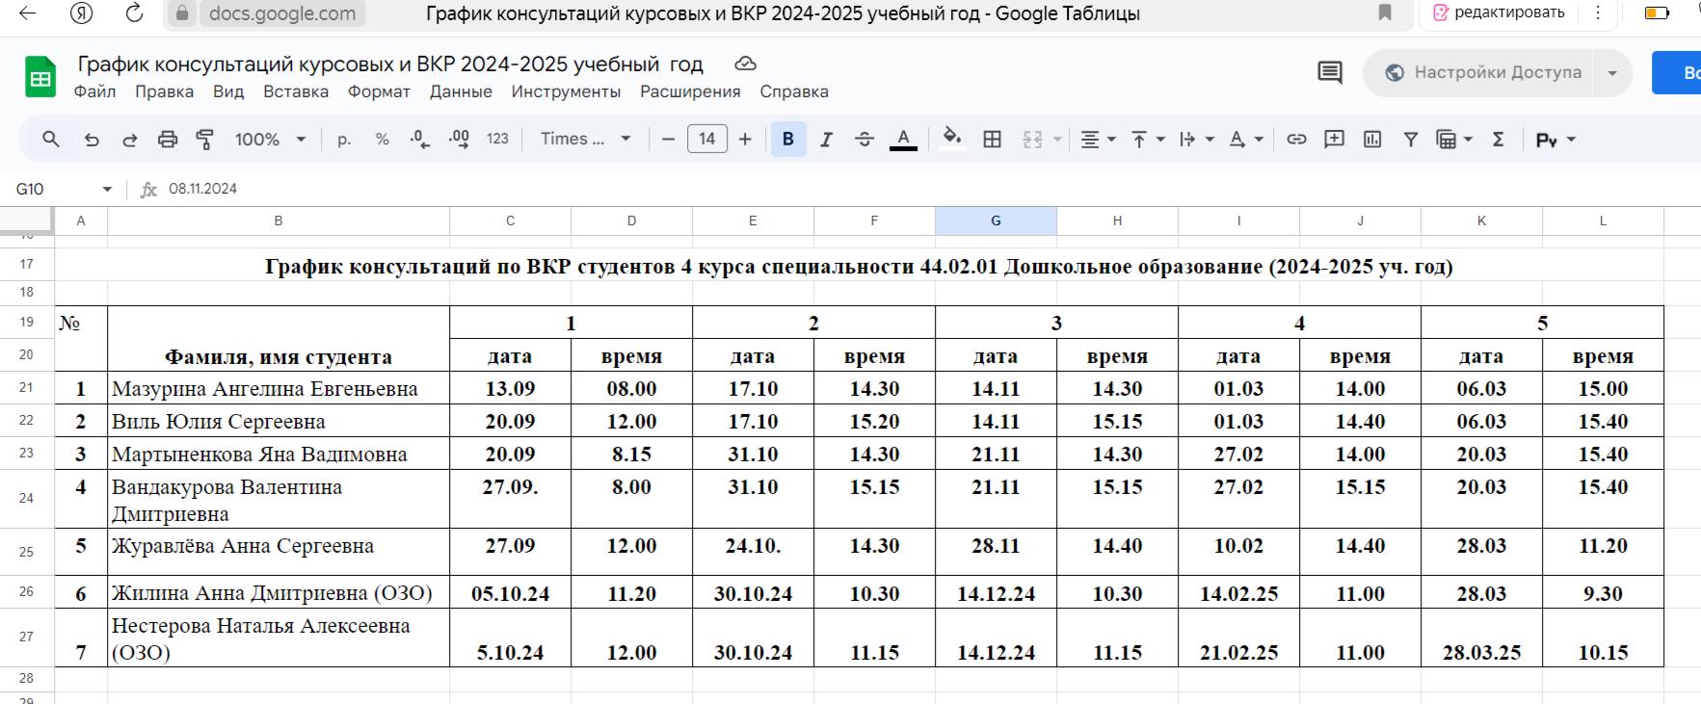The width and height of the screenshot is (1701, 704).
Task: Toggle bold formatting
Action: (787, 140)
